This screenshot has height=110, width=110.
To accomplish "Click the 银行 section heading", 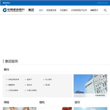I will click(x=6, y=70).
